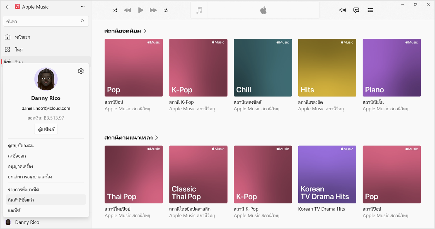Image resolution: width=435 pixels, height=229 pixels.
Task: Open account settings gear icon
Action: tap(81, 71)
